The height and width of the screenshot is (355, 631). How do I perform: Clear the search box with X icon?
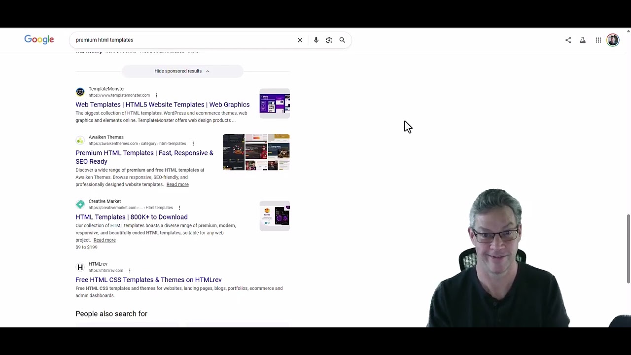(300, 40)
